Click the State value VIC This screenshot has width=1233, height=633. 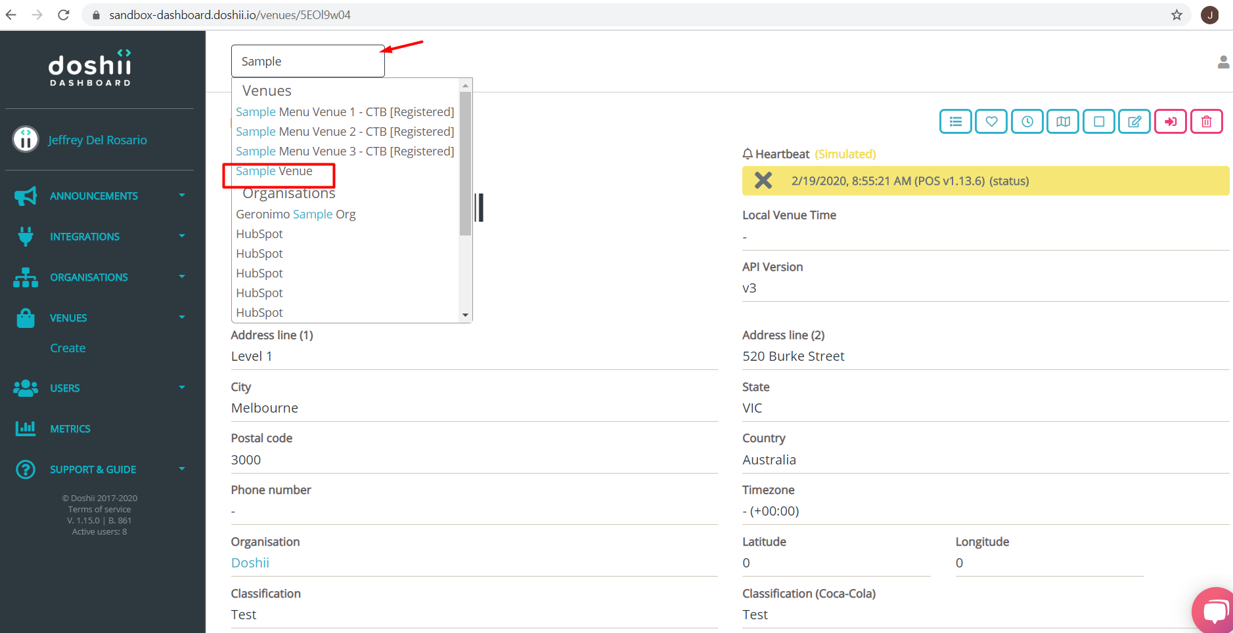(x=752, y=408)
